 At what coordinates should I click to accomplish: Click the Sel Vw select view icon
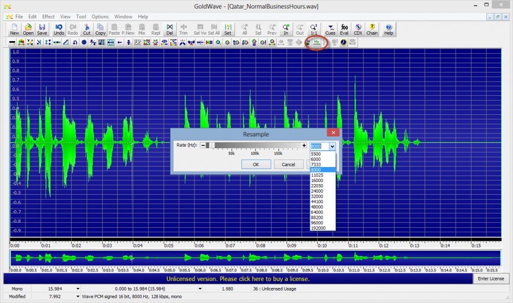200,29
